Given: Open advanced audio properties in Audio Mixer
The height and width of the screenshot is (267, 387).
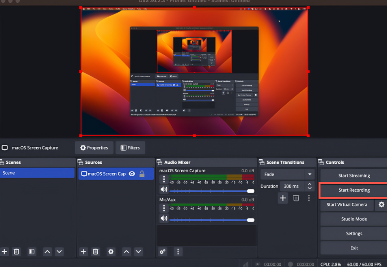Looking at the screenshot, I should point(163,252).
